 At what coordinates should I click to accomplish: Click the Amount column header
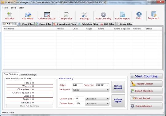[138, 29]
